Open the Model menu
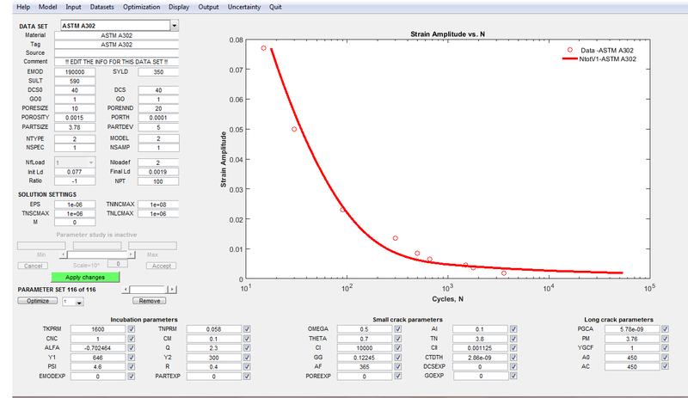This screenshot has width=688, height=398. point(47,7)
